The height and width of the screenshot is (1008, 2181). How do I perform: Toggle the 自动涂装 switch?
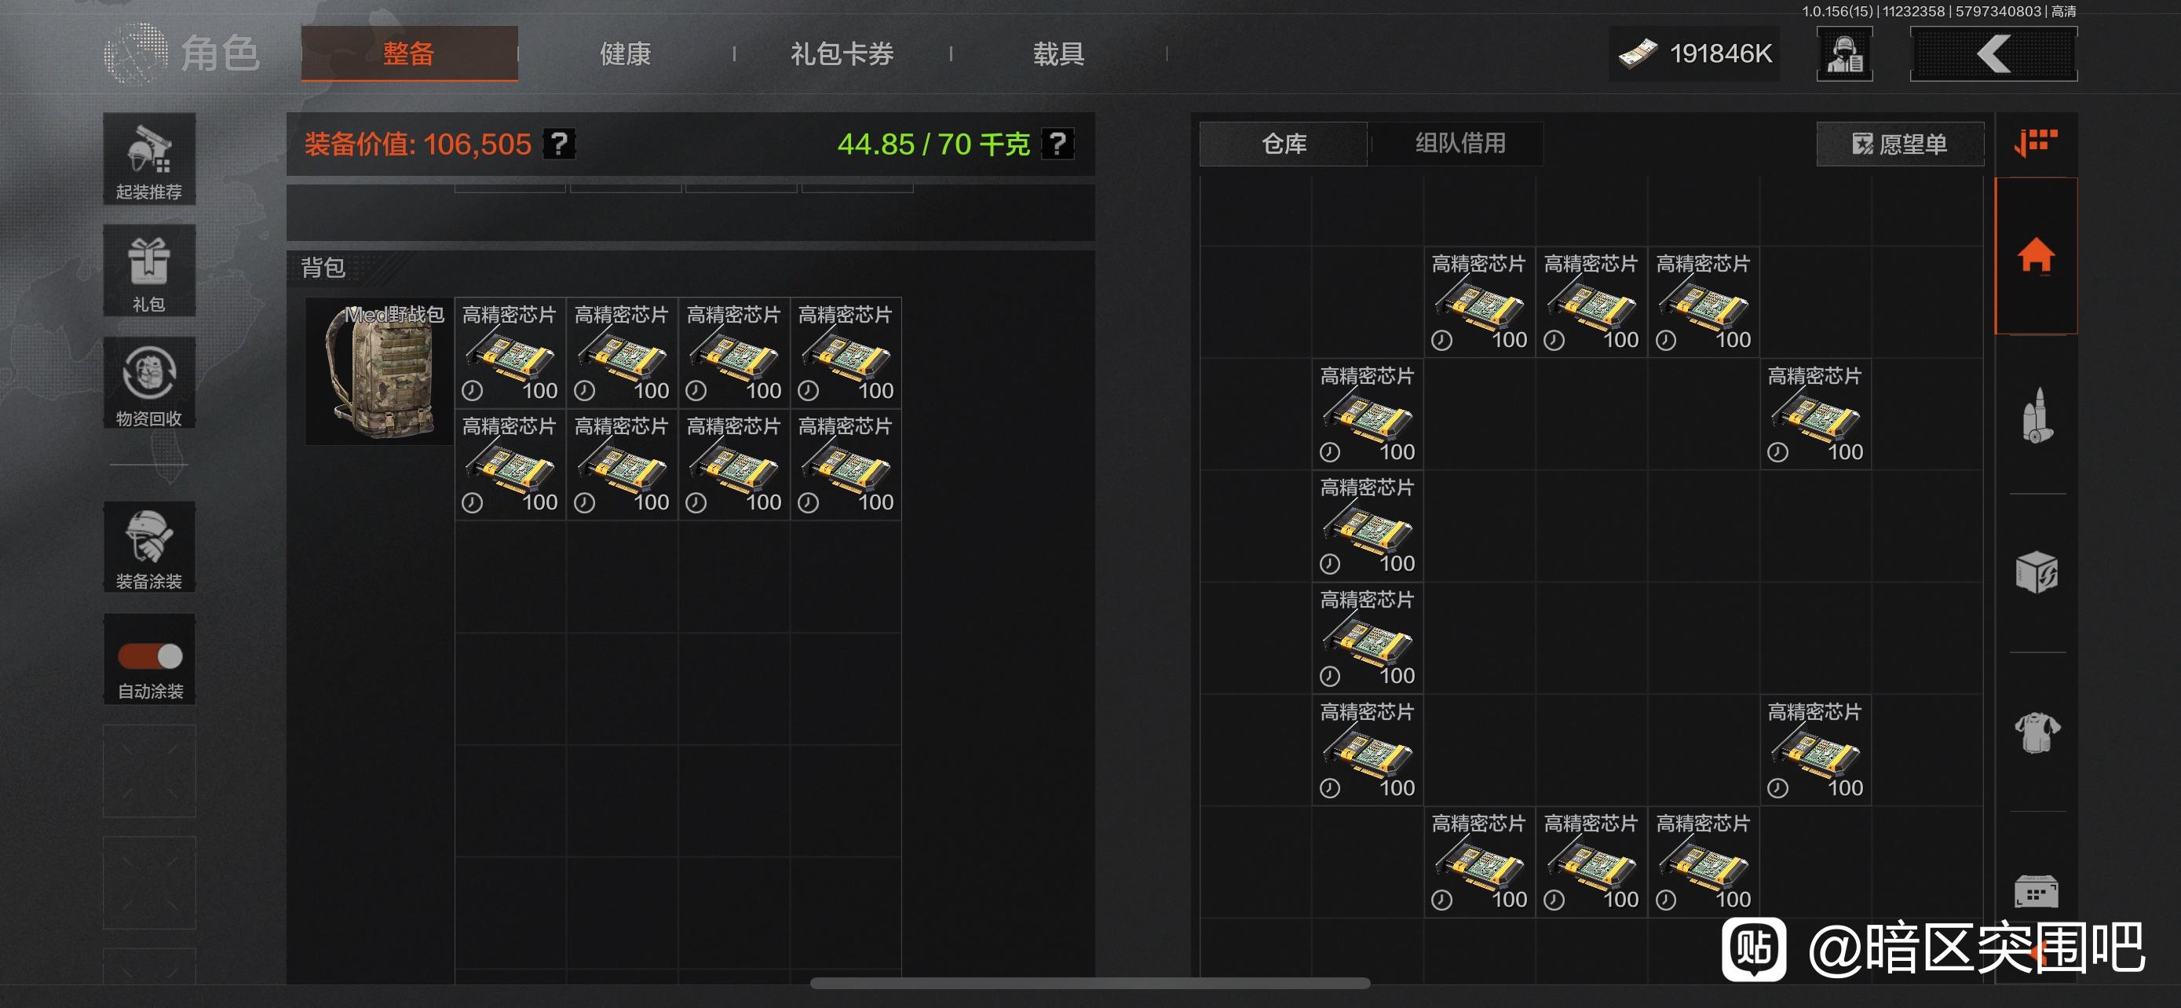click(x=150, y=656)
